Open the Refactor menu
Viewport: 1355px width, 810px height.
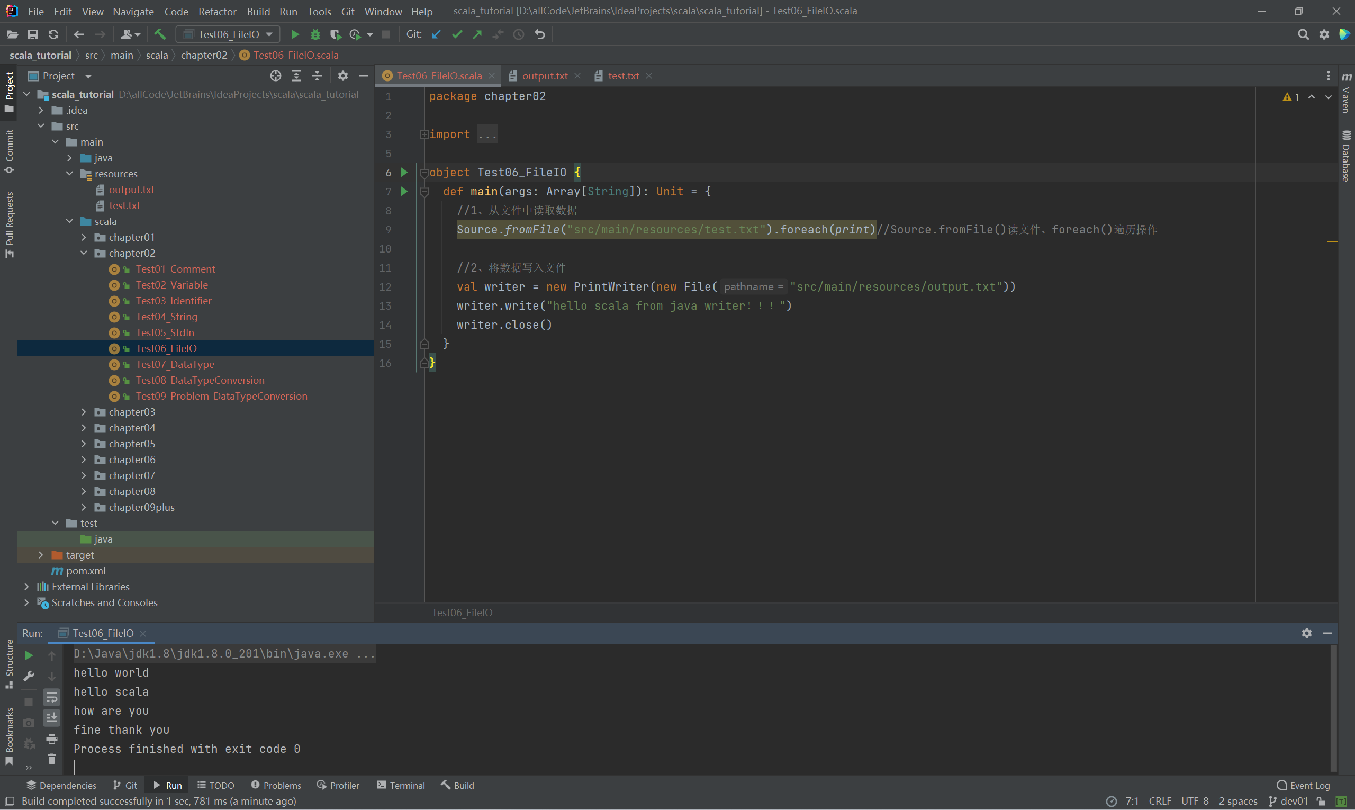[x=216, y=11]
